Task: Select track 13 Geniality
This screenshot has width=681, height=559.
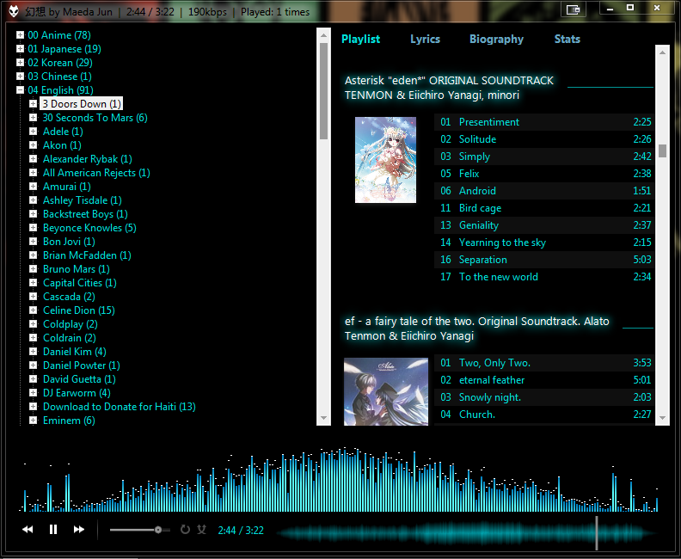Action: (x=544, y=225)
